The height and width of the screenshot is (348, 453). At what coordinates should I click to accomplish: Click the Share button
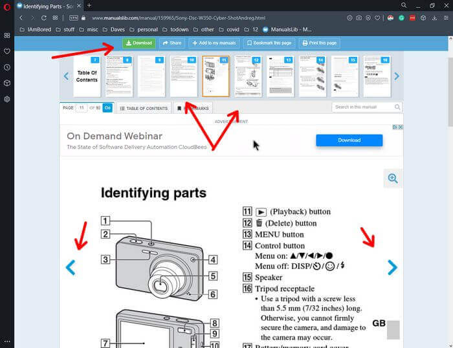click(172, 43)
